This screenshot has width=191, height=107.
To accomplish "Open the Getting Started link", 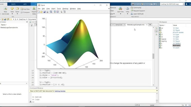I will [x=60, y=91].
